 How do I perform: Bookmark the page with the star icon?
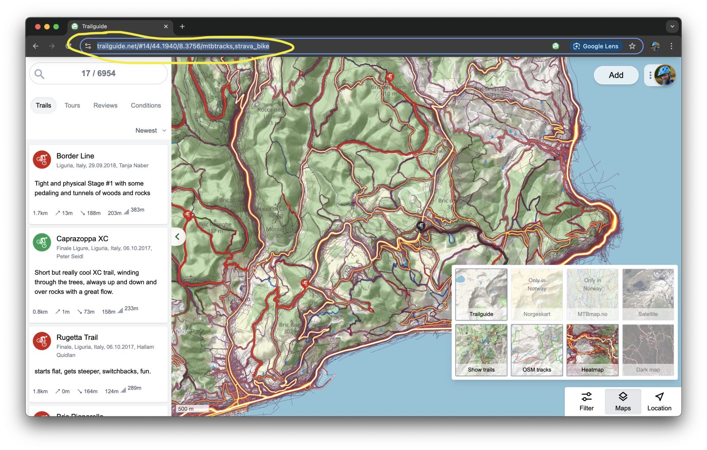pos(632,46)
